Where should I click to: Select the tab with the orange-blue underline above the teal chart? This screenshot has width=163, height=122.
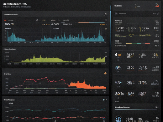[x=92, y=22]
